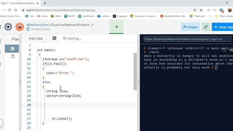Click the editor vertical scrollbar
233x131 pixels.
pos(135,72)
